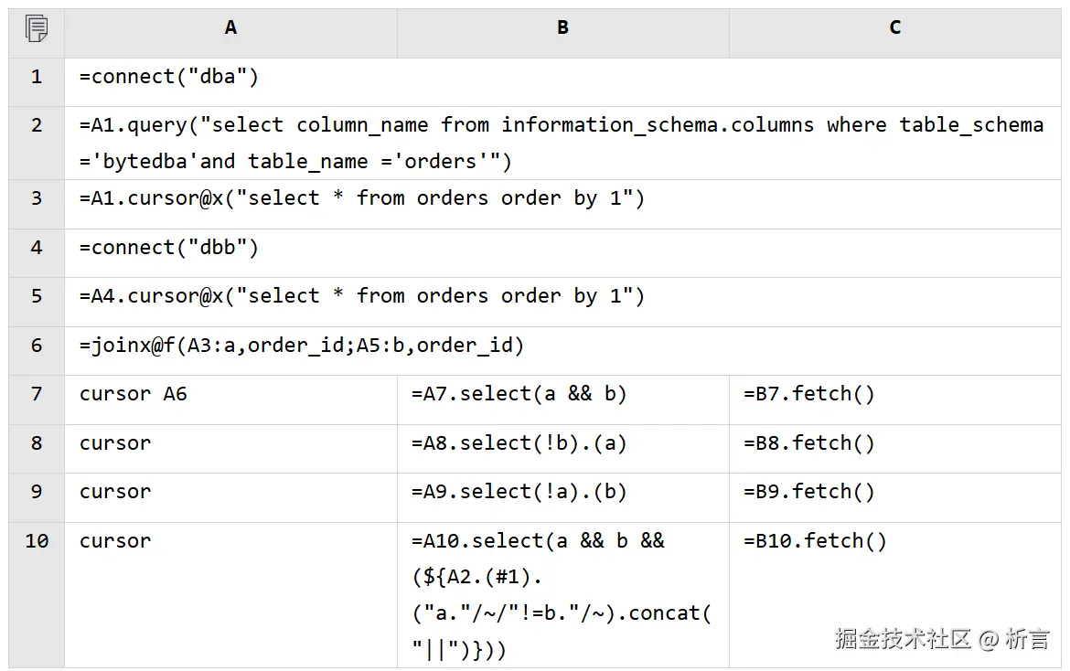This screenshot has width=1070, height=671.
Task: Click cell =B7.fetch()
Action: (x=808, y=394)
